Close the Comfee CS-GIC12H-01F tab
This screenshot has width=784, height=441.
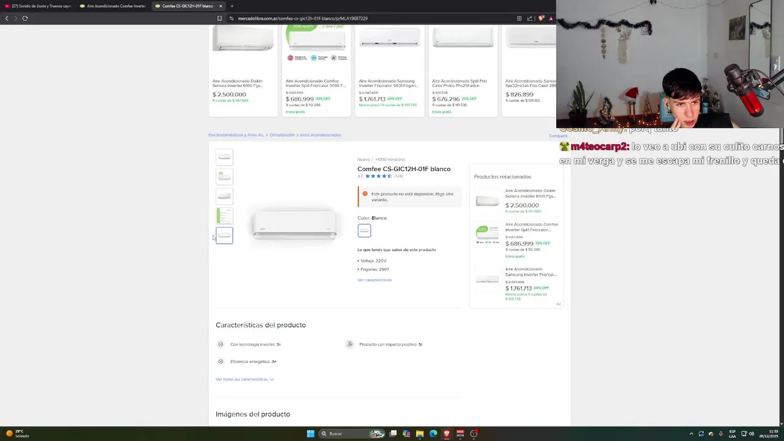(x=221, y=6)
